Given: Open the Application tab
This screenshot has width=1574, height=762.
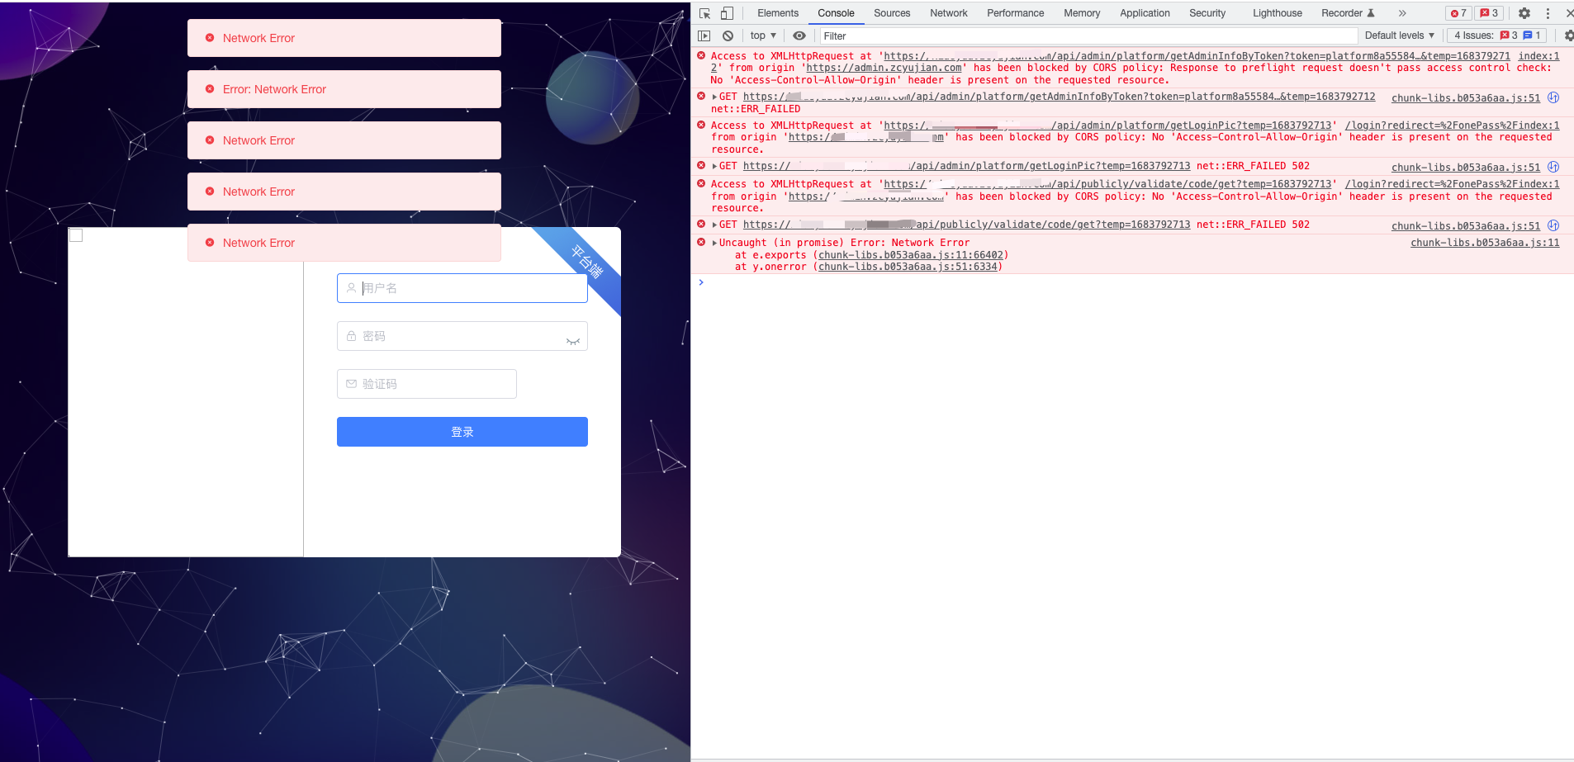Looking at the screenshot, I should point(1145,13).
